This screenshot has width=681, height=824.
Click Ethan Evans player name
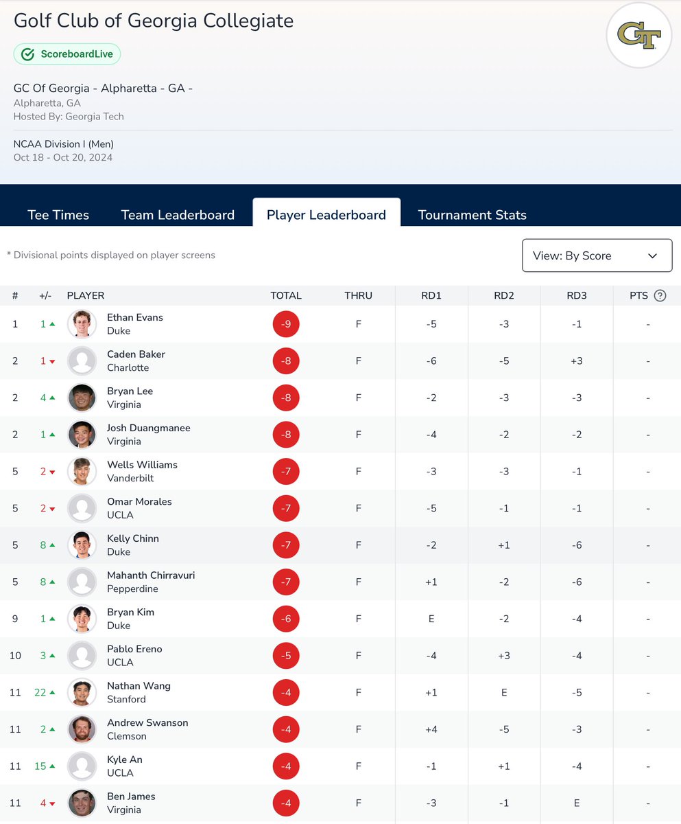coord(135,317)
